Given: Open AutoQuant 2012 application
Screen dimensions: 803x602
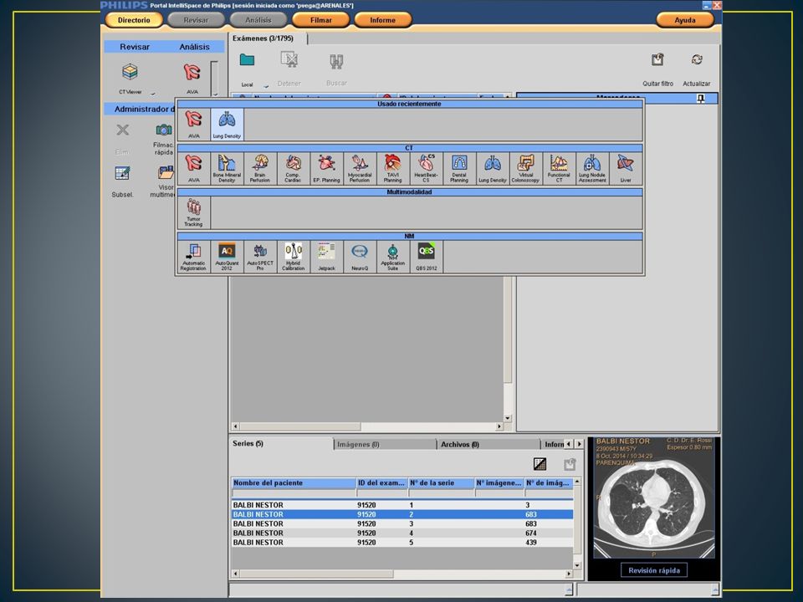Looking at the screenshot, I should click(x=227, y=257).
